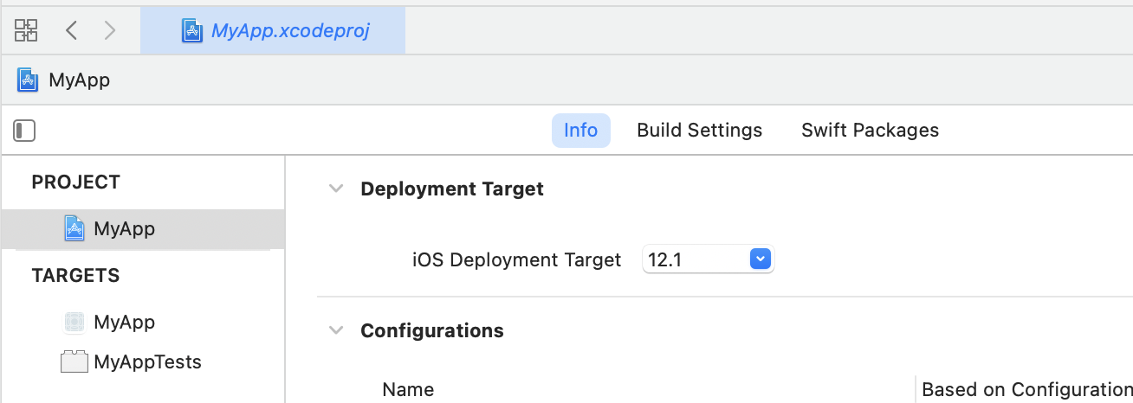Open the iOS Deployment Target dropdown arrow
This screenshot has height=403, width=1133.
760,259
